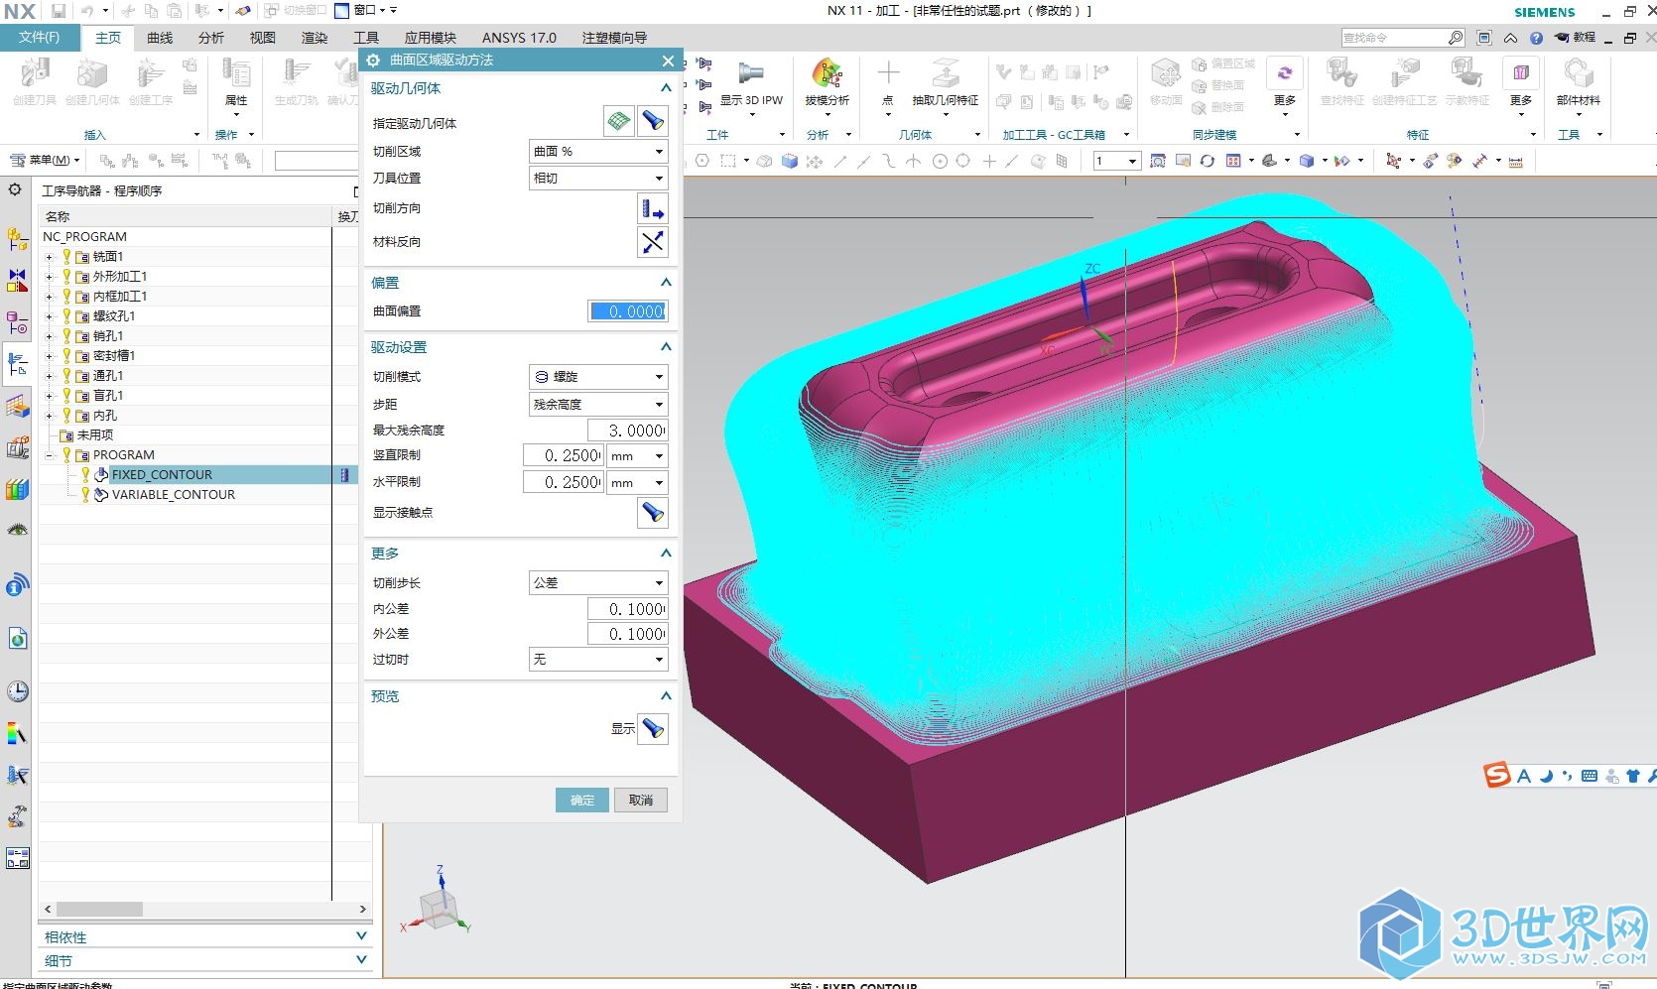Image resolution: width=1657 pixels, height=989 pixels.
Task: Click the surface offset input field
Action: click(628, 311)
